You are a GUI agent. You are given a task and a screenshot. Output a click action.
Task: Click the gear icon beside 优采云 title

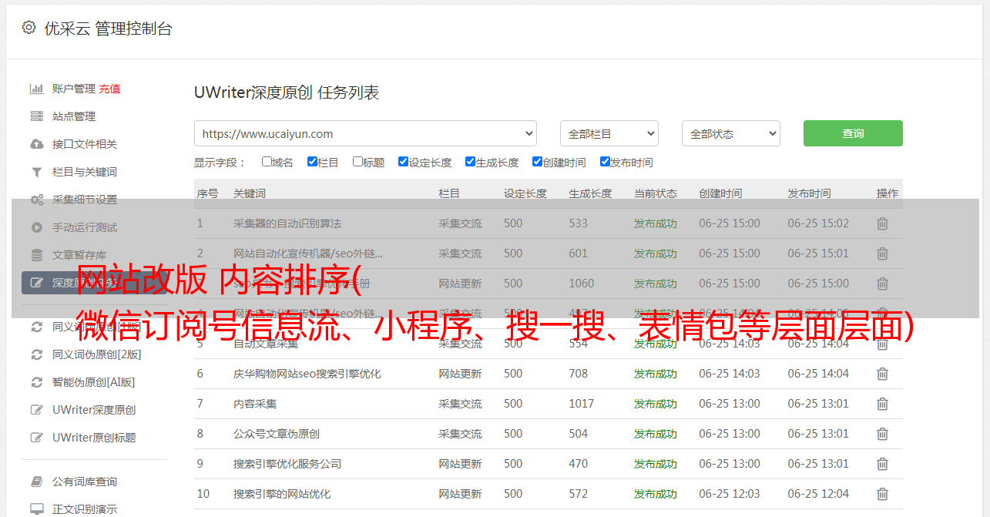[x=29, y=28]
